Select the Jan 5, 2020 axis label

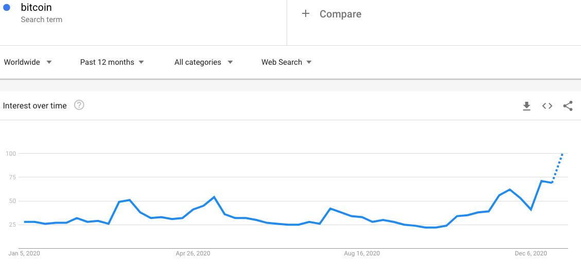coord(24,253)
